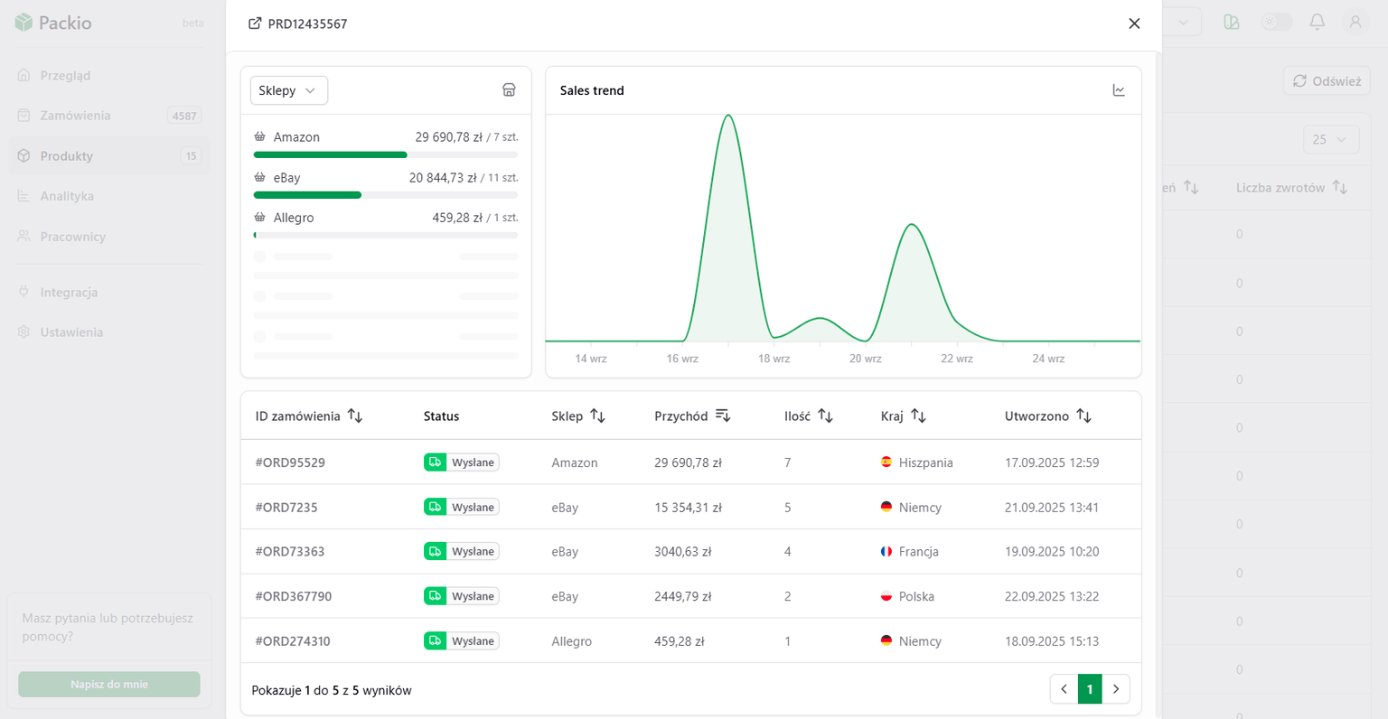
Task: Sort orders by ID zamówienia
Action: (x=355, y=416)
